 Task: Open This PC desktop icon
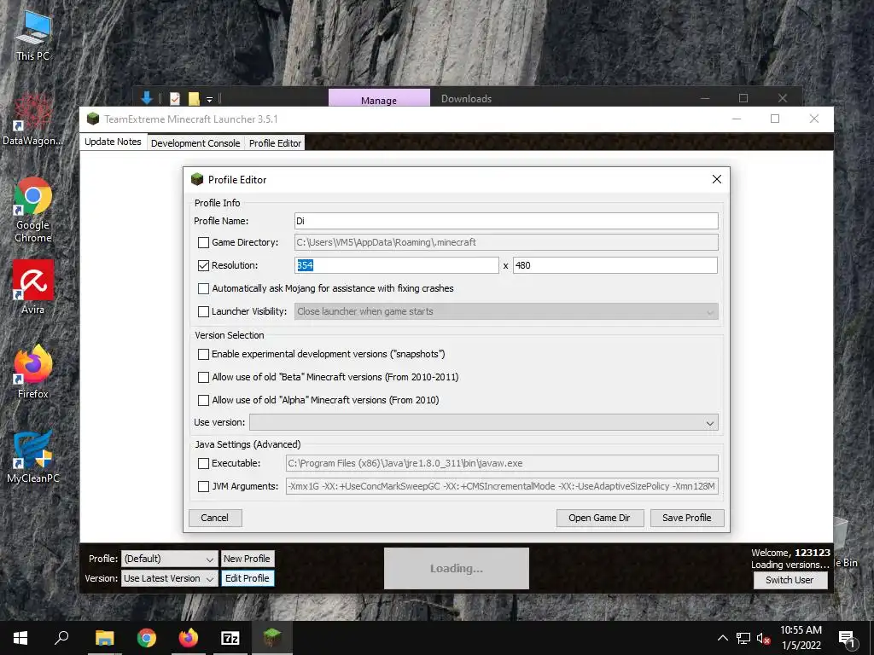point(32,34)
